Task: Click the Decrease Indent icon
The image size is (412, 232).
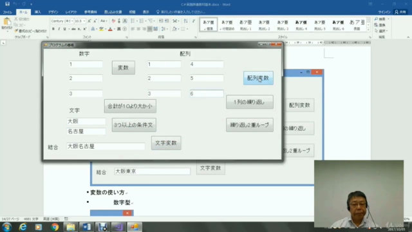Action: (x=161, y=21)
